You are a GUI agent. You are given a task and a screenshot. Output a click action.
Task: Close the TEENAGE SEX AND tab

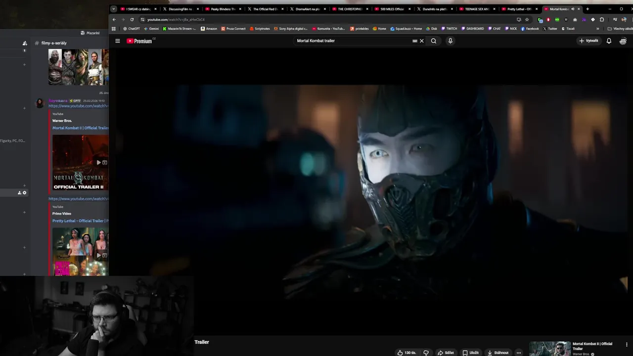(x=494, y=9)
